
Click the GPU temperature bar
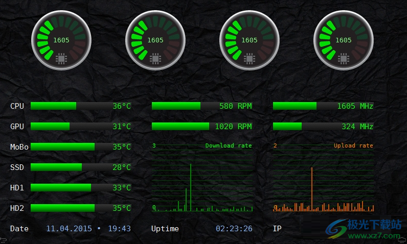coord(81,127)
